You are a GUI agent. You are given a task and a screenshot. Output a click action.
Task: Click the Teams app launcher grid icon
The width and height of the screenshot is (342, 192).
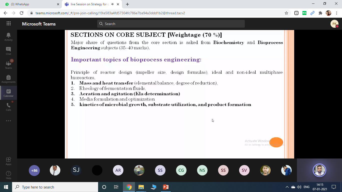pos(9,24)
